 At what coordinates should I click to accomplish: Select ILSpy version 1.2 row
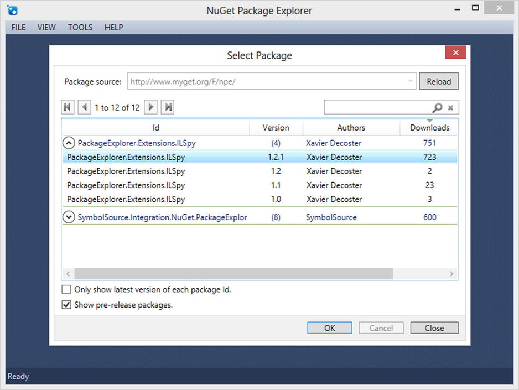(260, 171)
